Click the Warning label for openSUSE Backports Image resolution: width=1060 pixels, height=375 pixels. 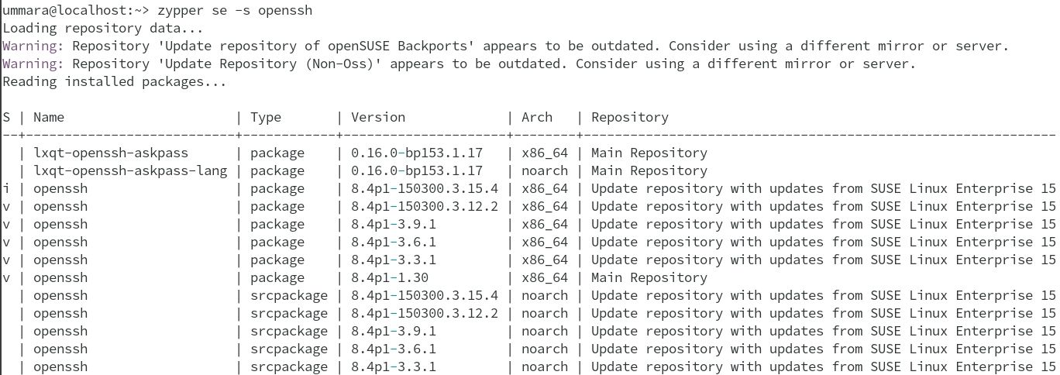(33, 46)
